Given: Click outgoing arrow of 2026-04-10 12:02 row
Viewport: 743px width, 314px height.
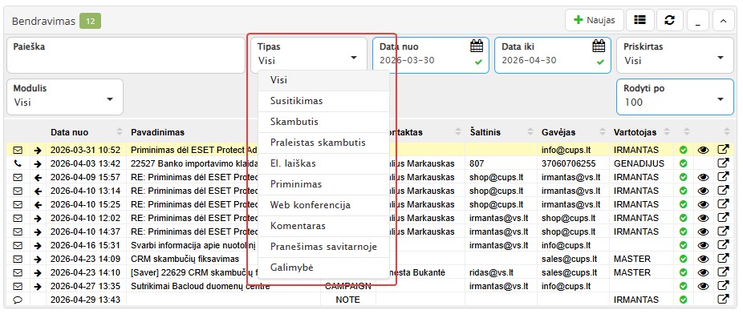Looking at the screenshot, I should pyautogui.click(x=39, y=219).
